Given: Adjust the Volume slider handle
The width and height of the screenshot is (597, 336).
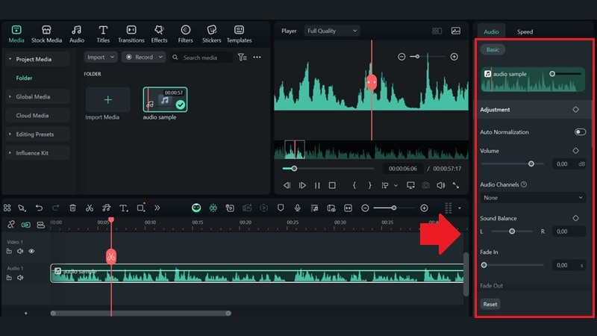Looking at the screenshot, I should [x=531, y=164].
